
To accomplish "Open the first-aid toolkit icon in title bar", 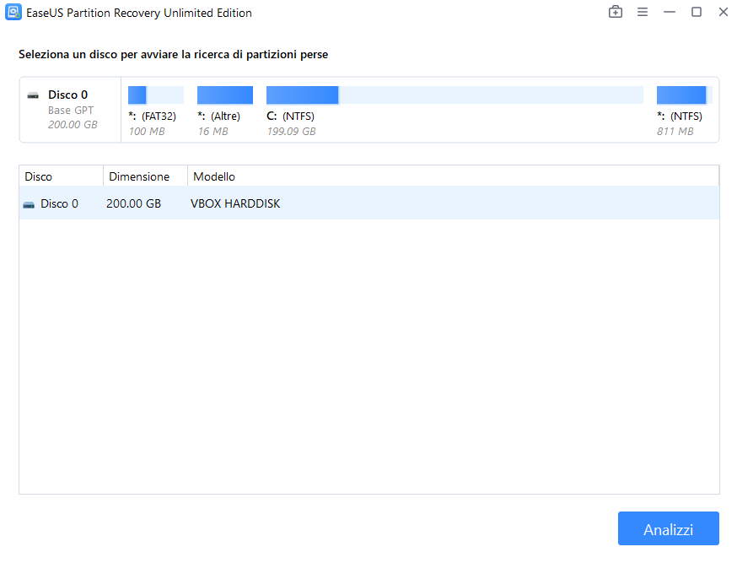I will click(616, 12).
